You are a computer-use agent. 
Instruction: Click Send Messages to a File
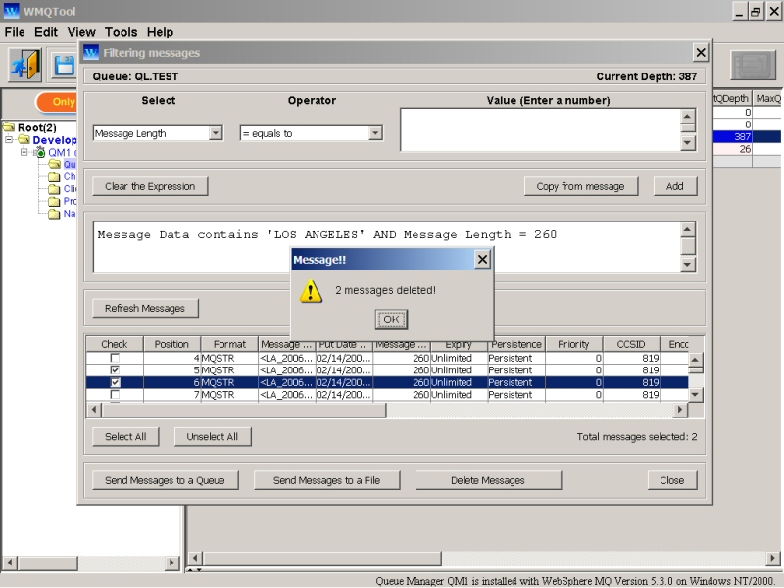click(x=327, y=480)
